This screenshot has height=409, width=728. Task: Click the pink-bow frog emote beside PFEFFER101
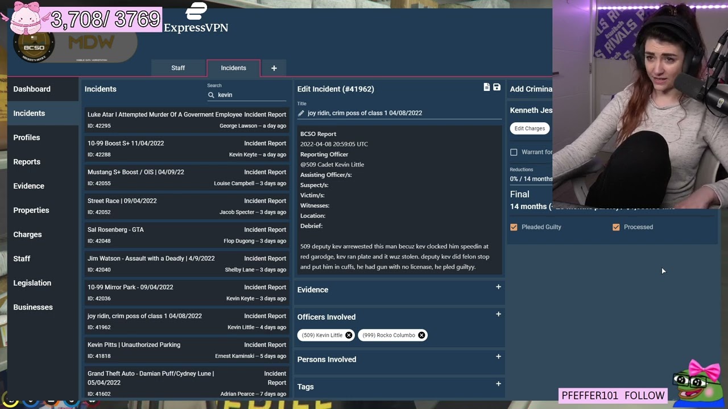(697, 383)
